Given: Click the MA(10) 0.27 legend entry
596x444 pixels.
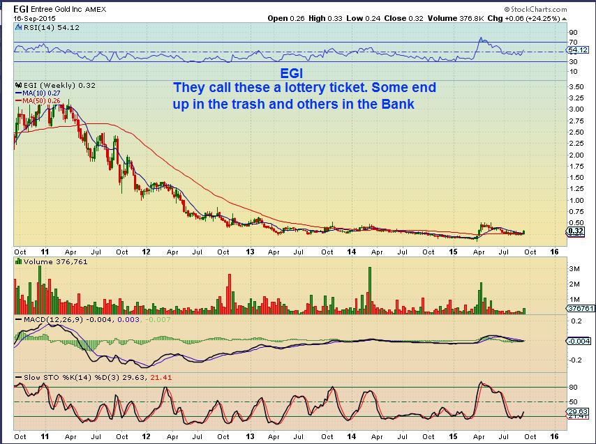Looking at the screenshot, I should click(x=41, y=93).
